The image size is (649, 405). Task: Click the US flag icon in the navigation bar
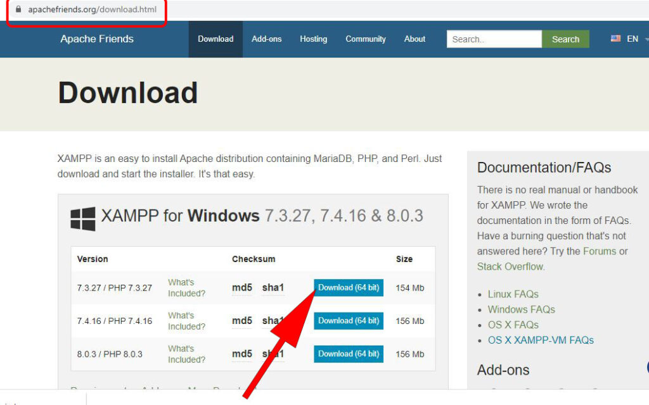tap(615, 39)
